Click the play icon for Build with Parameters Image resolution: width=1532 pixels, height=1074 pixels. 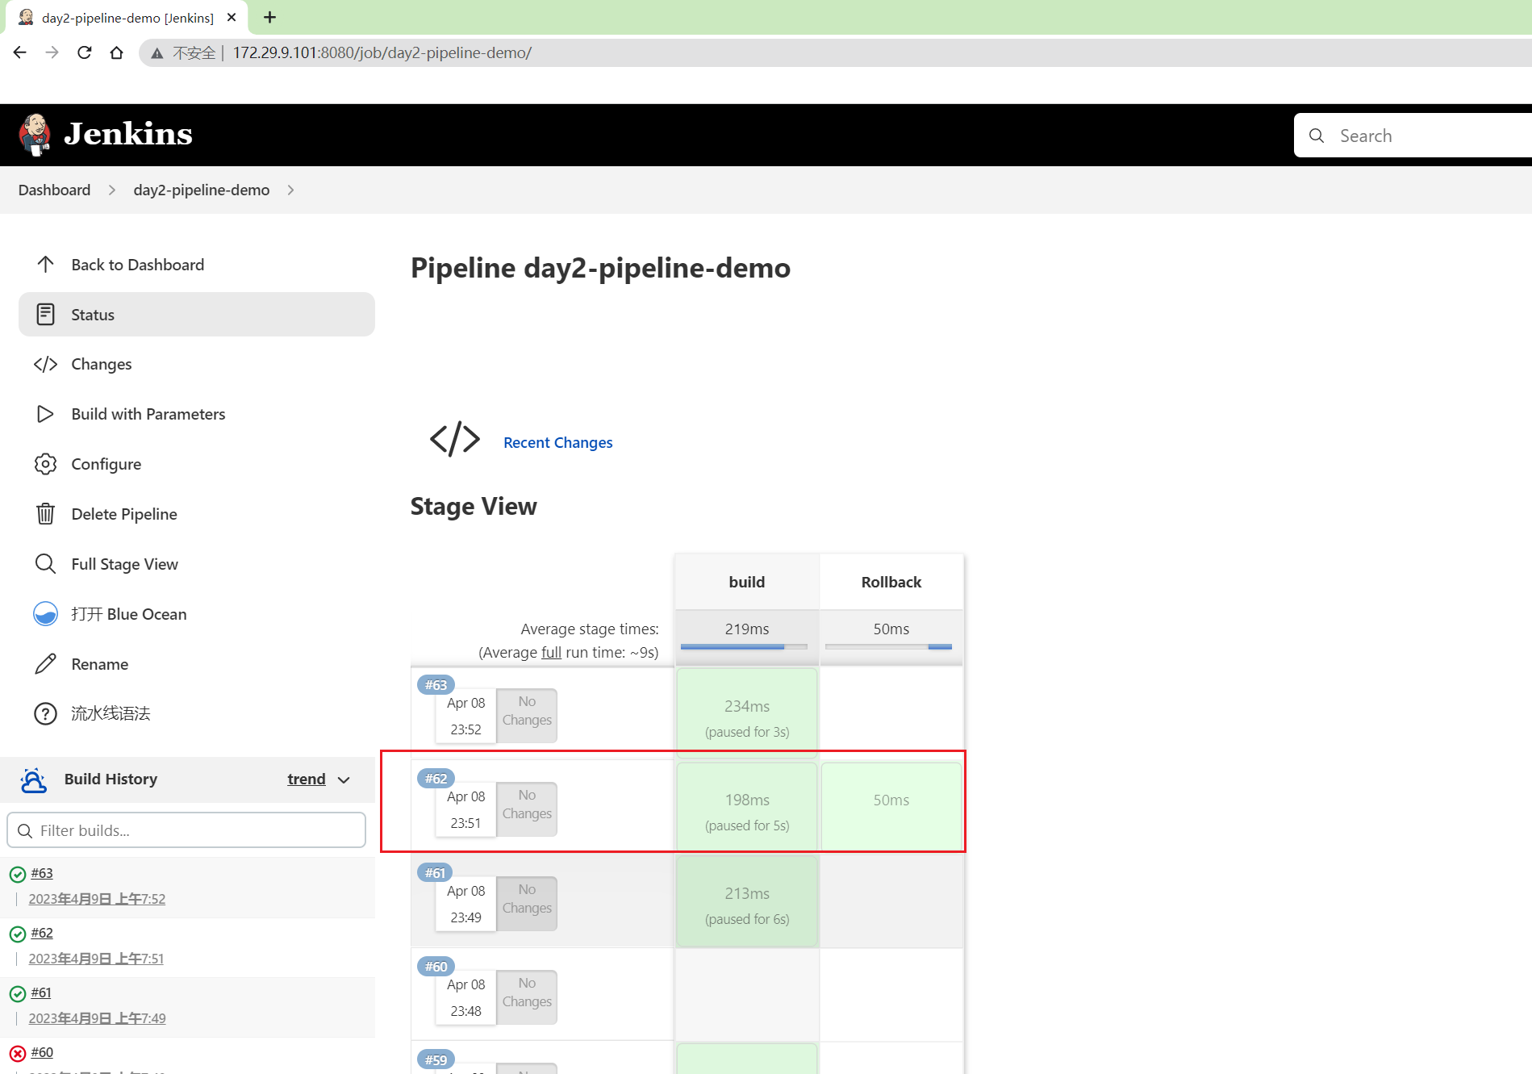point(45,414)
